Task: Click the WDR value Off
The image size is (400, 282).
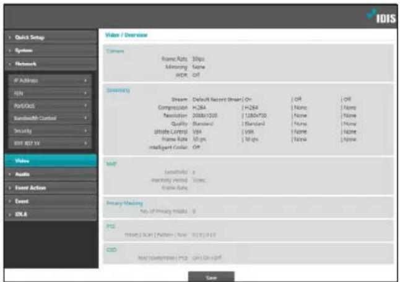Action: coord(196,75)
